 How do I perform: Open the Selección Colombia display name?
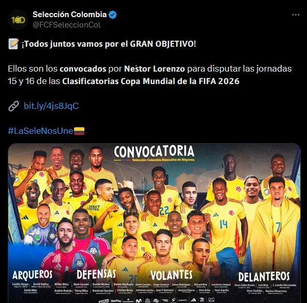(69, 15)
